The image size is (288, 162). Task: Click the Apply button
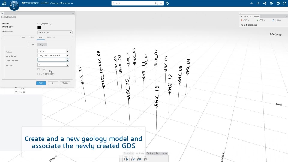(41, 83)
